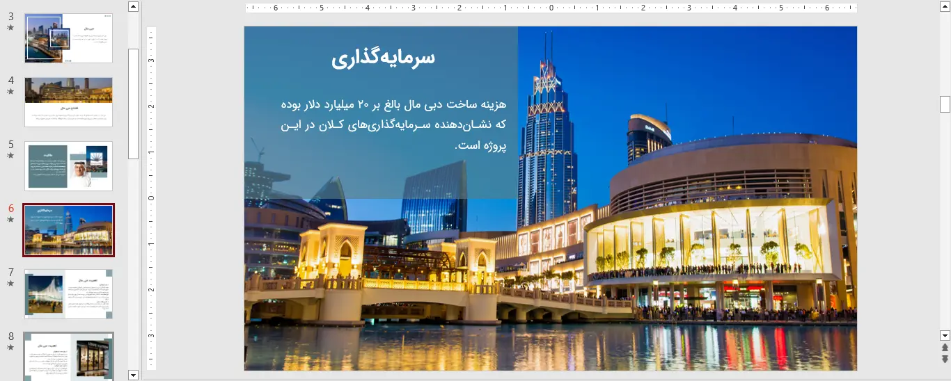Open slide 5 thumbnail with portrait
This screenshot has width=951, height=381.
(68, 166)
